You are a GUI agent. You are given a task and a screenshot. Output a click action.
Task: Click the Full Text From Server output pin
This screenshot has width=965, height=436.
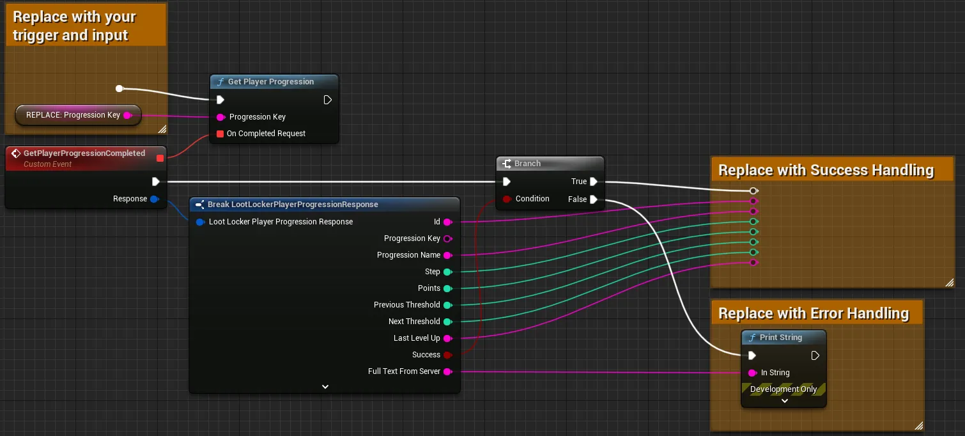(x=447, y=371)
